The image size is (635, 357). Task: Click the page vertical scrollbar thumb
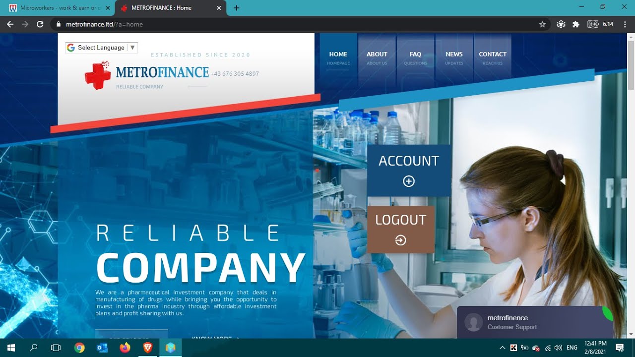631,66
